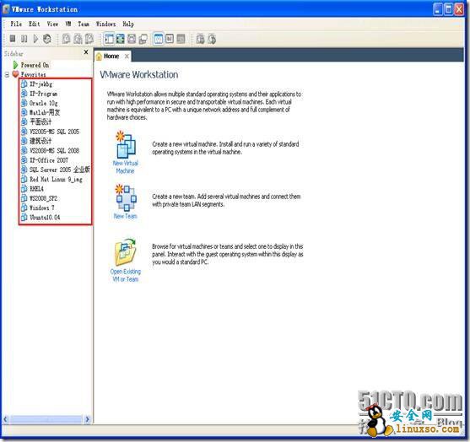The width and height of the screenshot is (470, 442).
Task: Select the Ubuntu10.04 virtual machine
Action: (45, 218)
